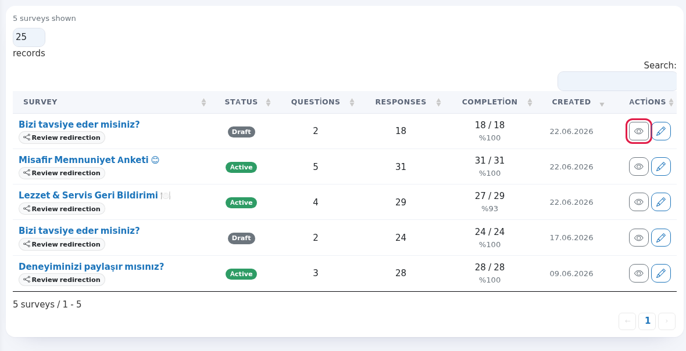The image size is (686, 351).
Task: View the Misafir Memnuniyet Anketi survey (eye icon)
Action: [x=638, y=167]
